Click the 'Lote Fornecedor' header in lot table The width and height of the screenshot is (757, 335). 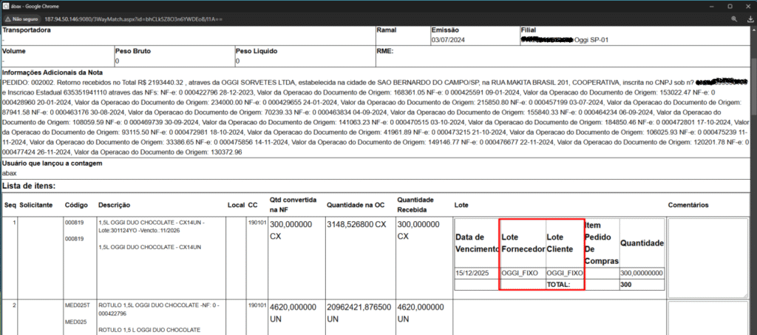coord(523,243)
